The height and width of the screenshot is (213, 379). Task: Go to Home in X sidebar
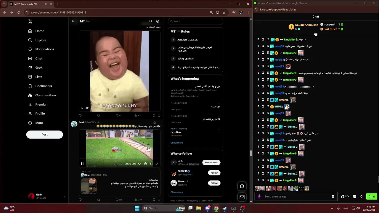pos(36,31)
